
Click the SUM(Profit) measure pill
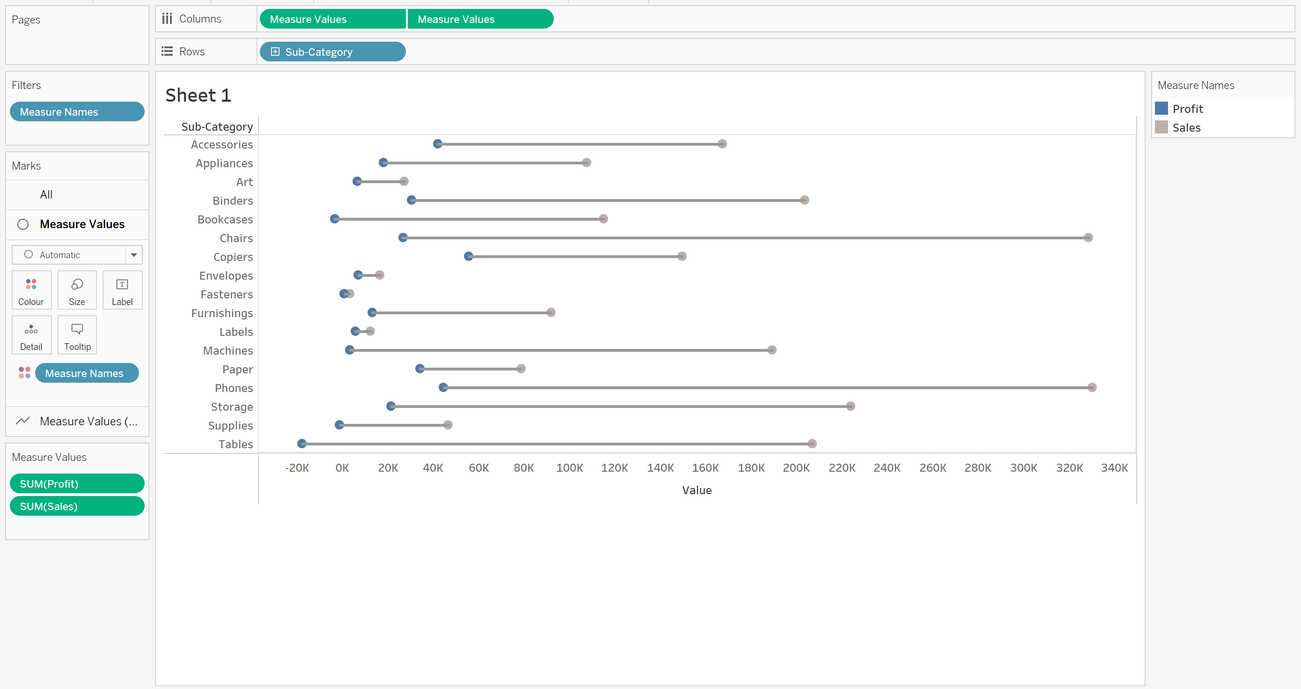pyautogui.click(x=77, y=483)
